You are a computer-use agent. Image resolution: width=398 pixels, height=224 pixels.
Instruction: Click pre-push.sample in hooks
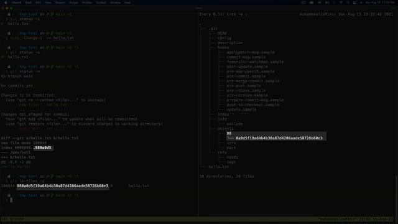(244, 86)
